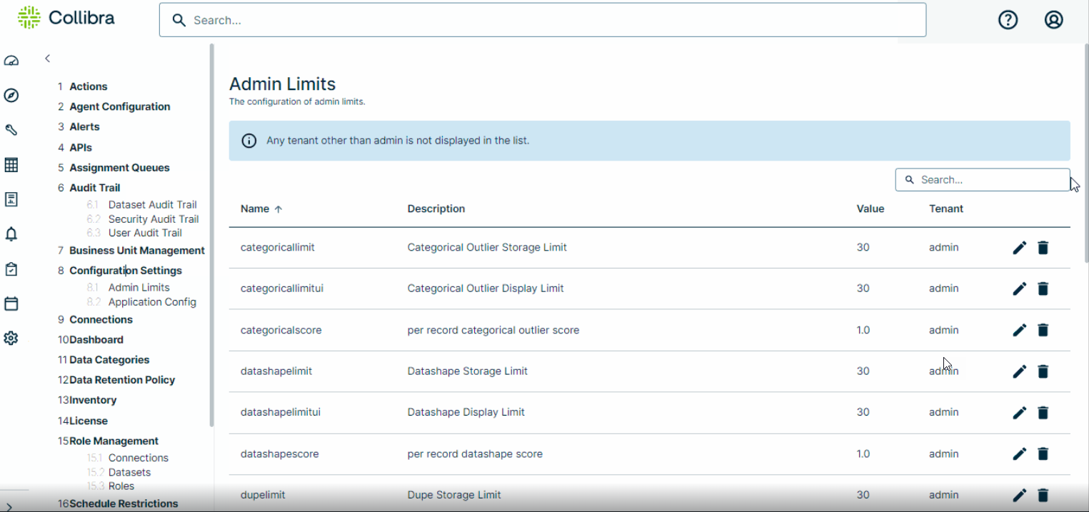Image resolution: width=1089 pixels, height=512 pixels.
Task: Focus the global search field
Action: pos(543,20)
